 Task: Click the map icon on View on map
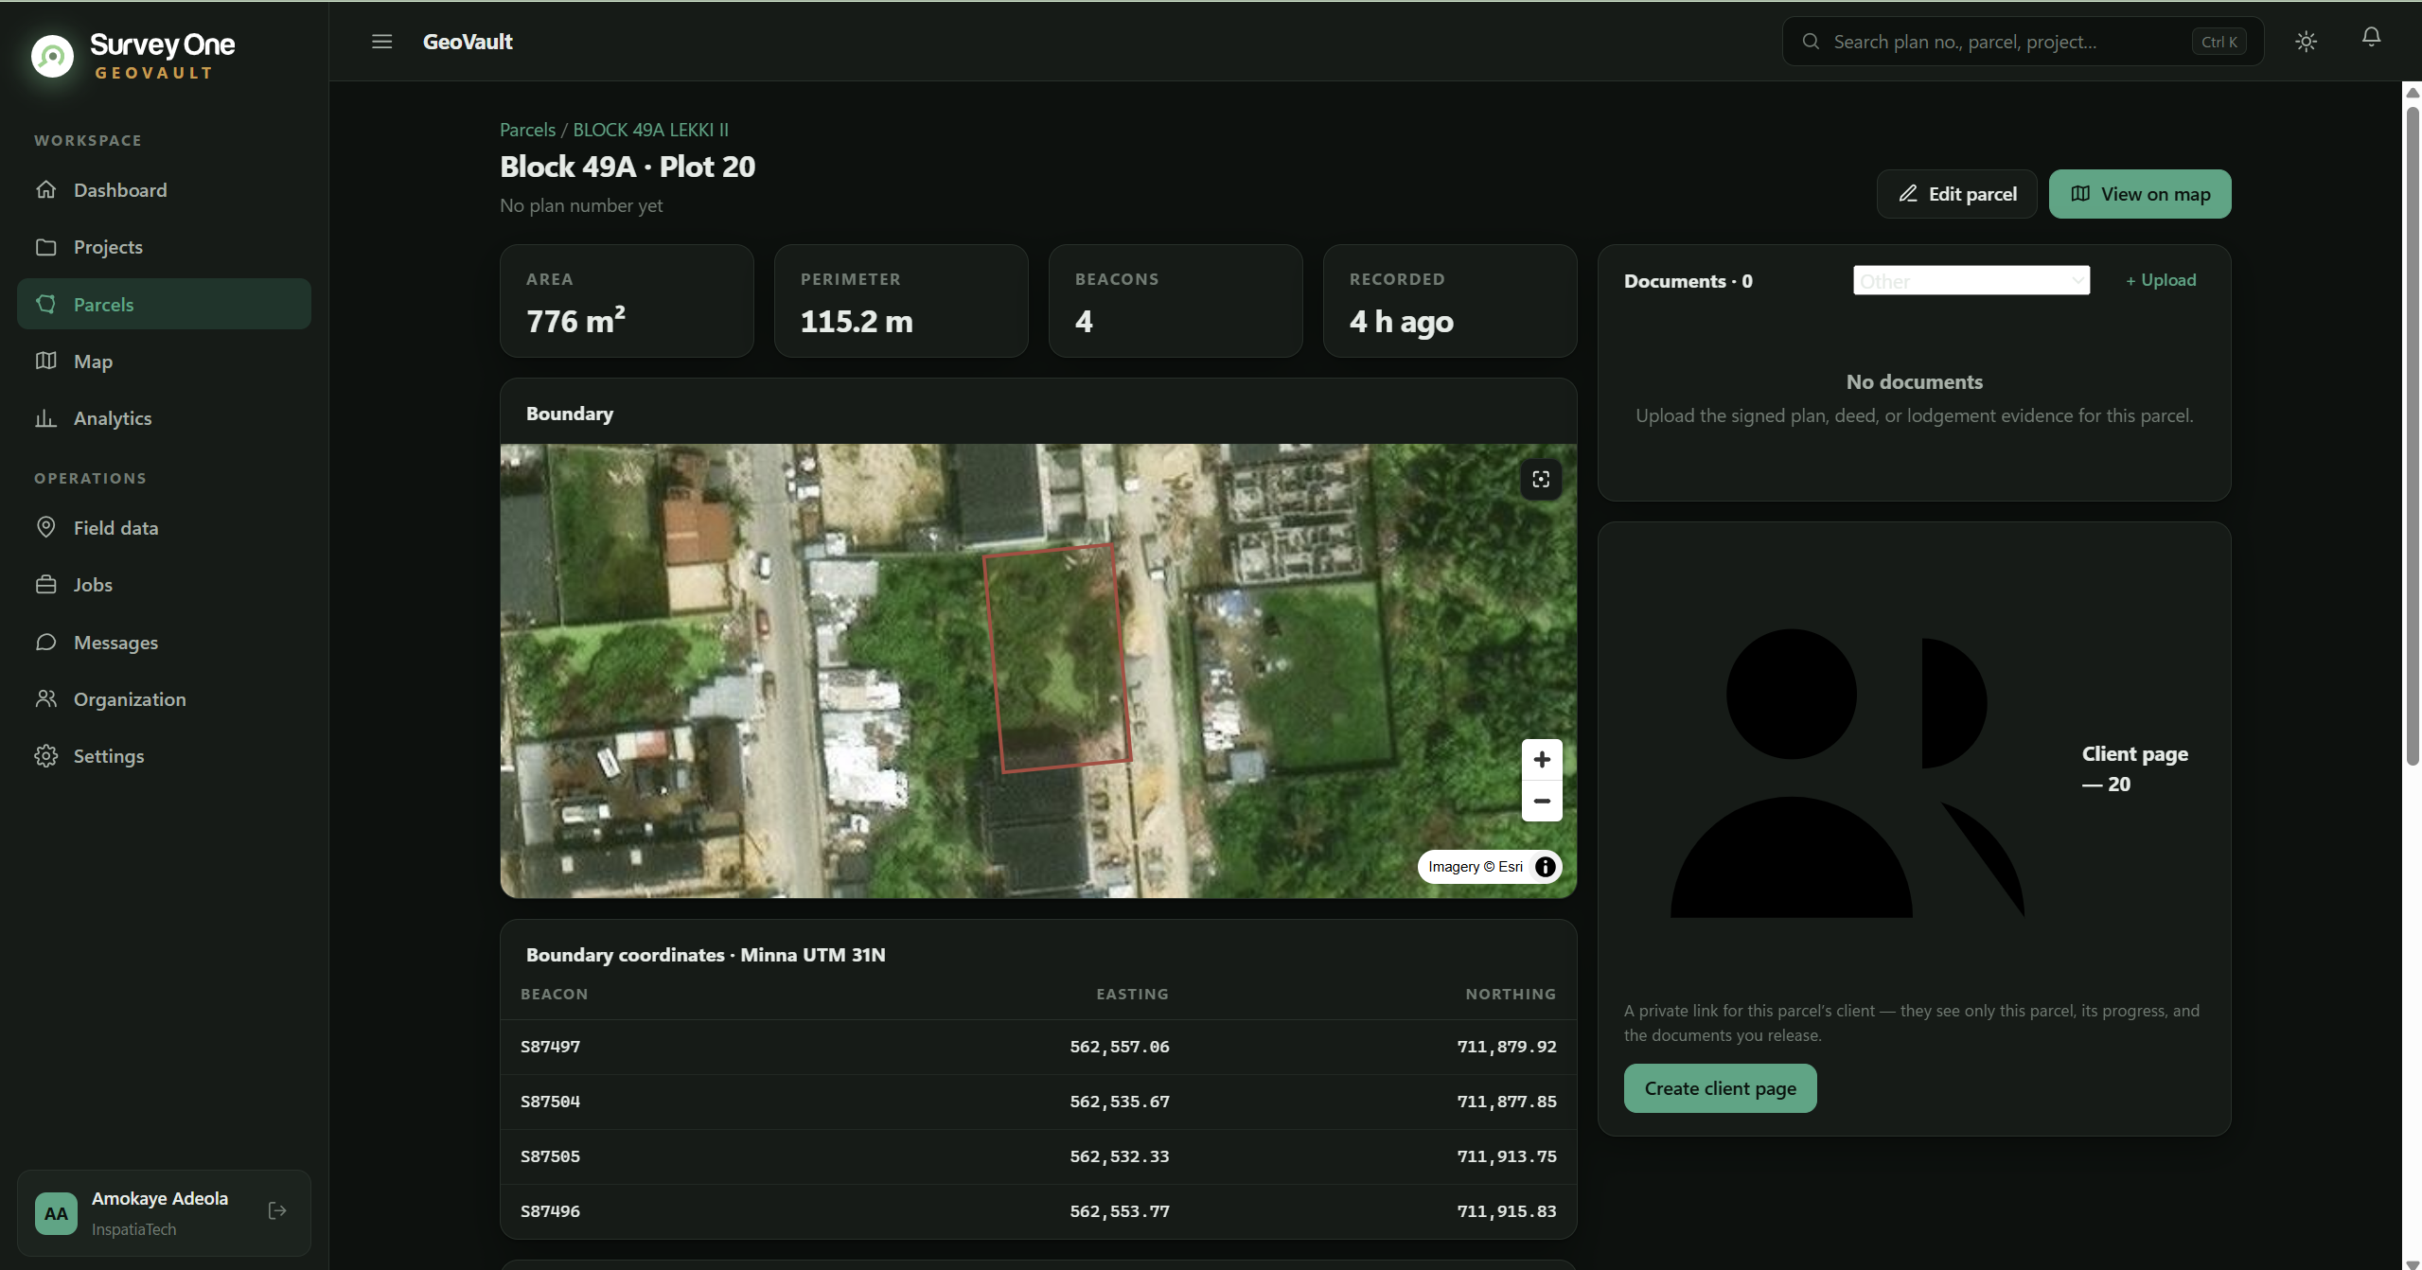pos(2080,193)
